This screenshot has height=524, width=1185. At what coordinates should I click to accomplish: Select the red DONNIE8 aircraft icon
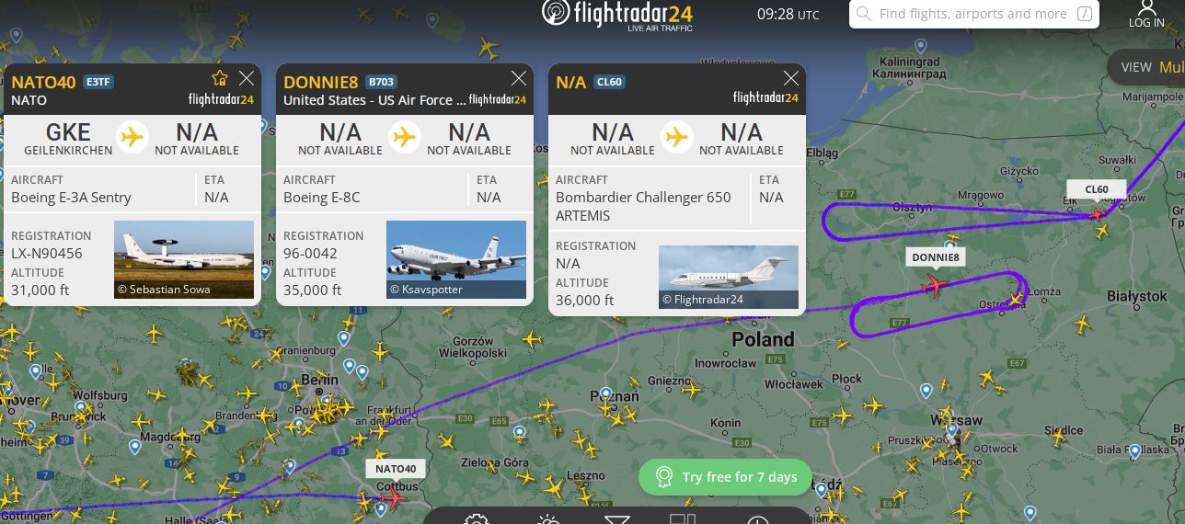934,286
